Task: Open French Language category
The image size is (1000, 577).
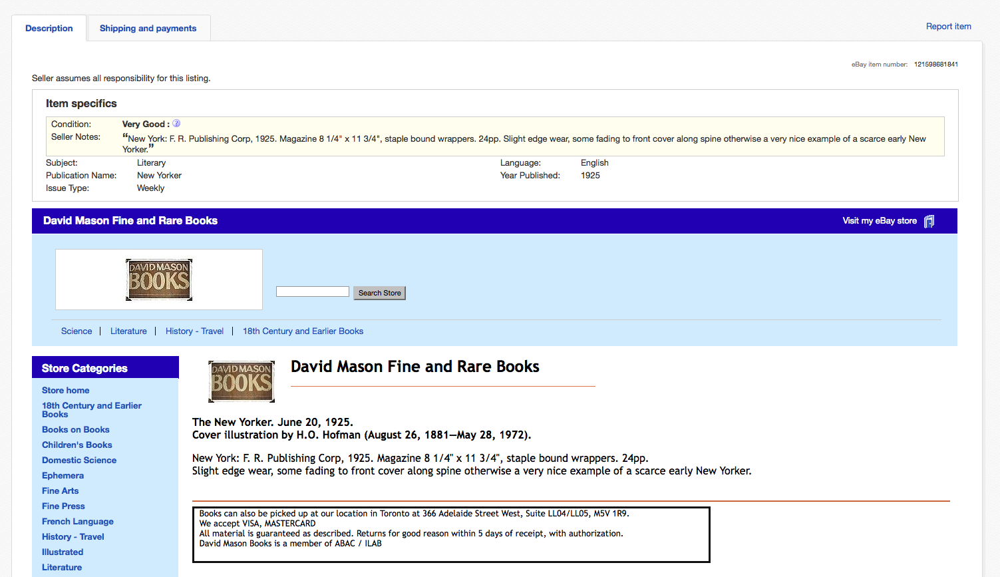Action: (x=78, y=521)
